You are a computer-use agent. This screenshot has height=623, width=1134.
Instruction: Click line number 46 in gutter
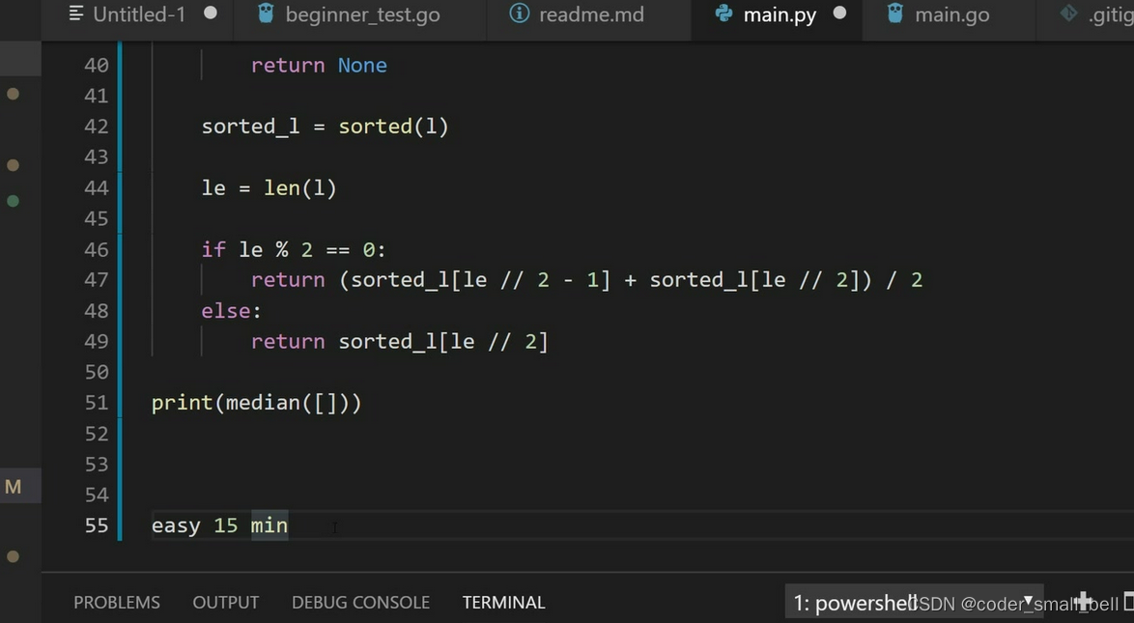tap(97, 249)
